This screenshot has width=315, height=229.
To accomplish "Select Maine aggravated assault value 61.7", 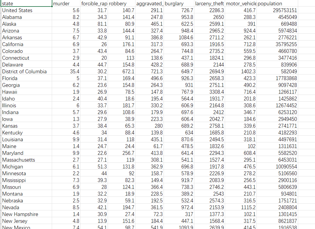I will pos(149,146).
